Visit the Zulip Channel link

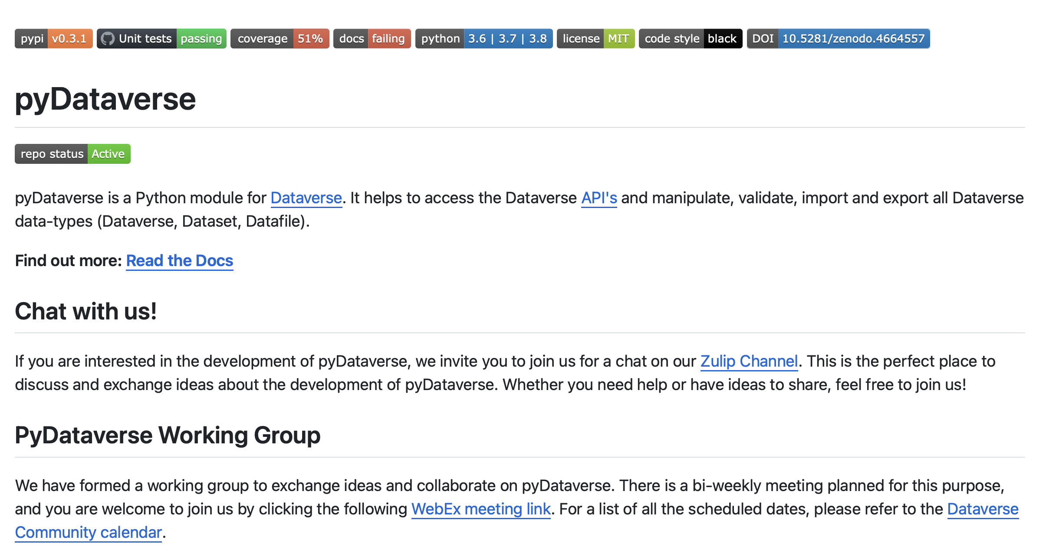point(749,361)
